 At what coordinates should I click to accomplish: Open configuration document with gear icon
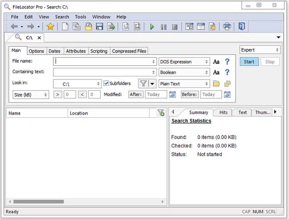[x=213, y=27]
